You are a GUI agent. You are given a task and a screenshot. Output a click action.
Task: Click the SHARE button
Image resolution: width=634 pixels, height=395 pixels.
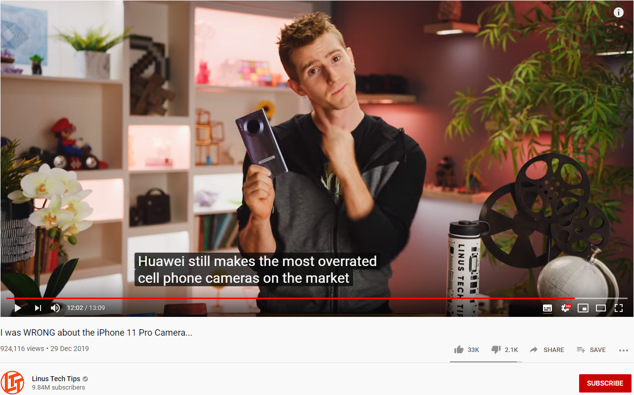point(546,350)
